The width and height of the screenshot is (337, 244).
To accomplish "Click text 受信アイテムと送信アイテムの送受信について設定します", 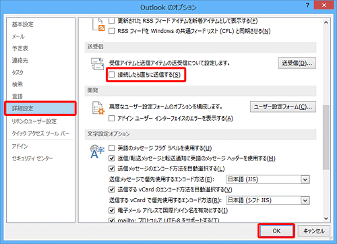I will (x=169, y=63).
